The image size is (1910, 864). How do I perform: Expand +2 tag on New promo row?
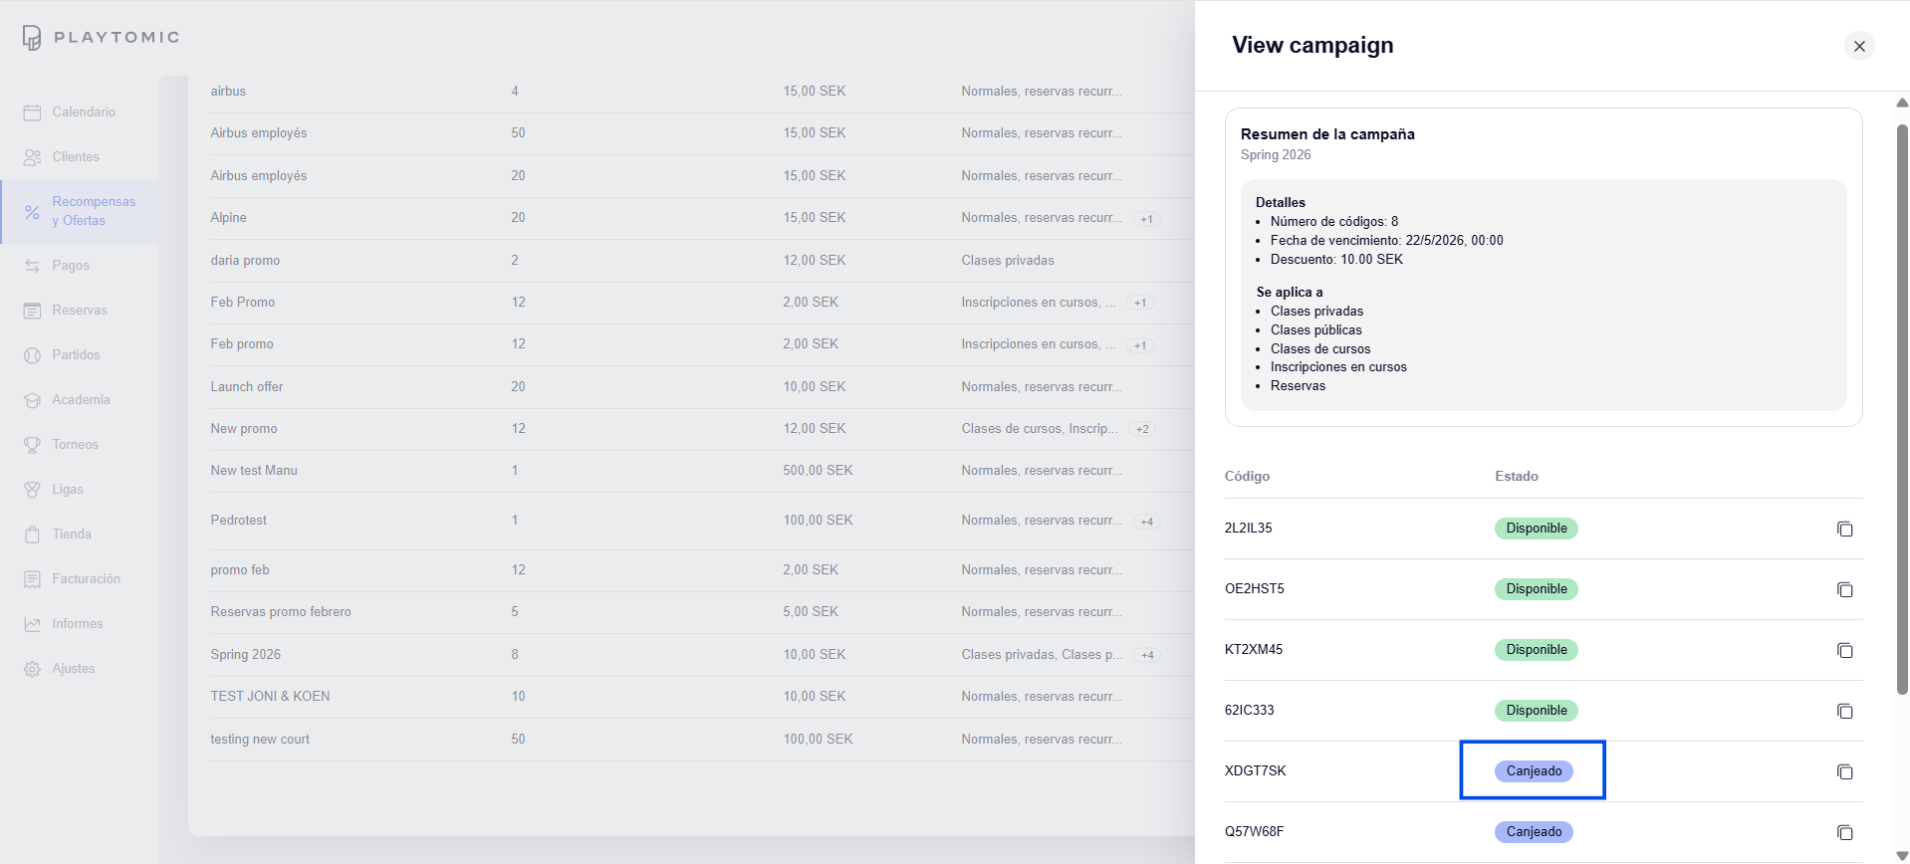(1142, 429)
